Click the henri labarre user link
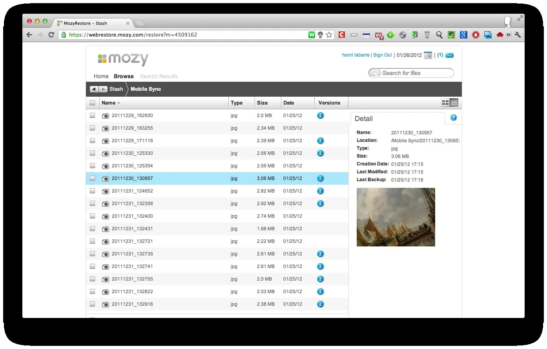547x349 pixels. [356, 55]
